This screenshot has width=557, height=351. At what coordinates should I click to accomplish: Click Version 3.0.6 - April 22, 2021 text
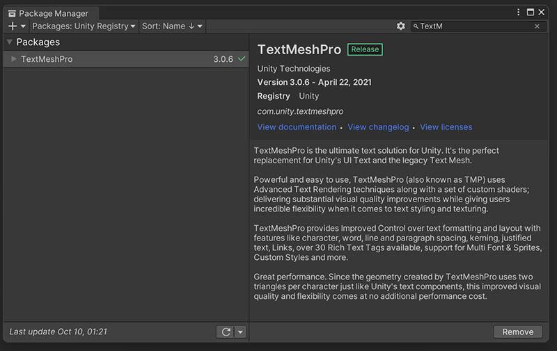[x=315, y=82]
